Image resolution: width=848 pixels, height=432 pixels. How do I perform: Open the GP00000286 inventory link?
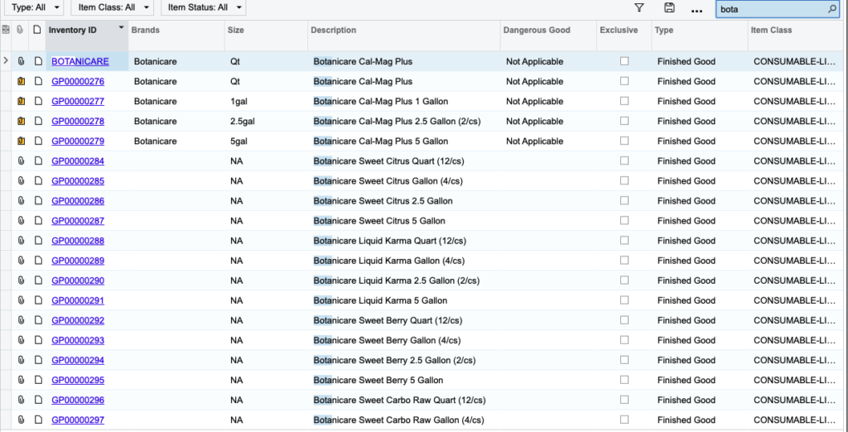[x=78, y=201]
